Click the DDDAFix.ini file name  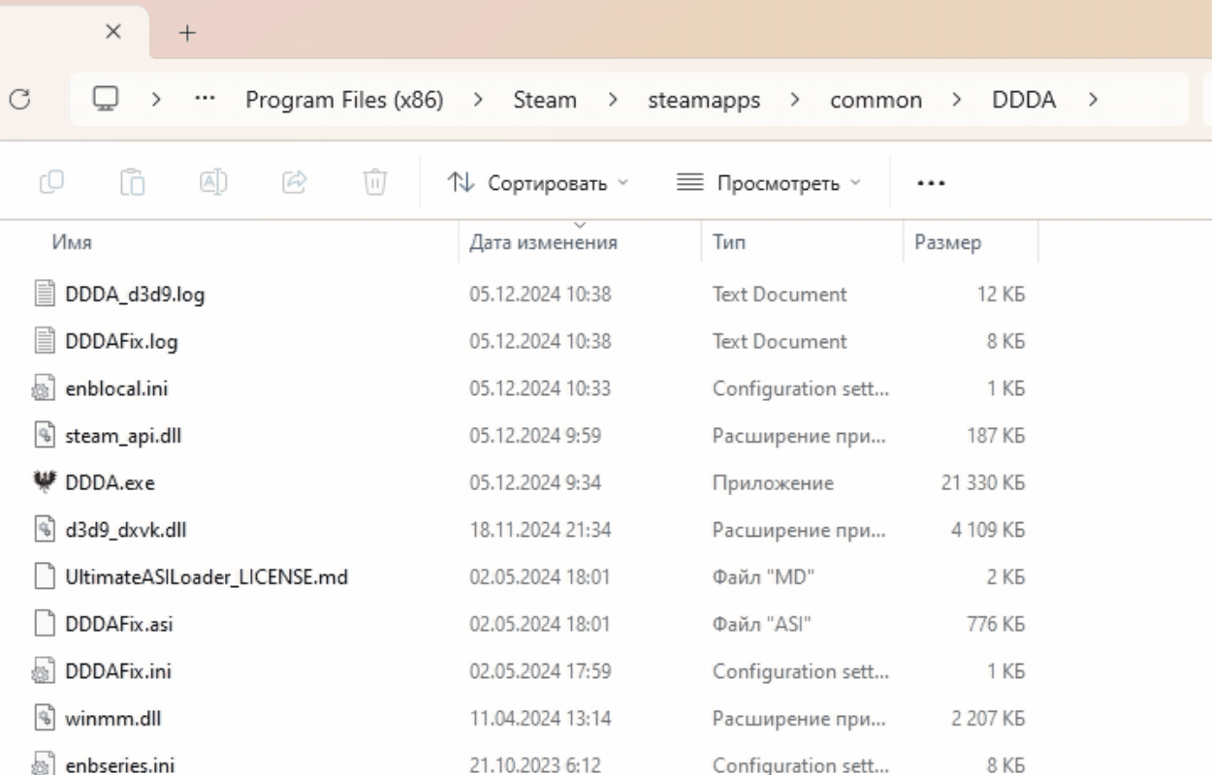point(118,671)
